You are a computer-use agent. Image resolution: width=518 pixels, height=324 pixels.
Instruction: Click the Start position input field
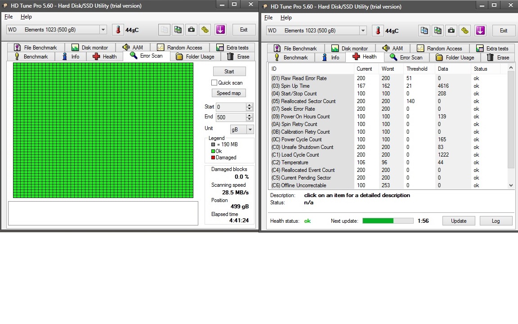231,107
